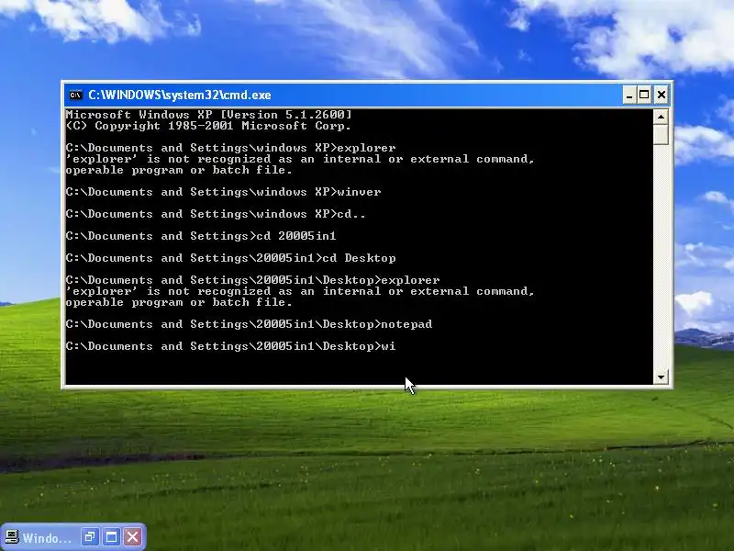Maximize the cmd.exe window
This screenshot has width=734, height=551.
[x=644, y=96]
